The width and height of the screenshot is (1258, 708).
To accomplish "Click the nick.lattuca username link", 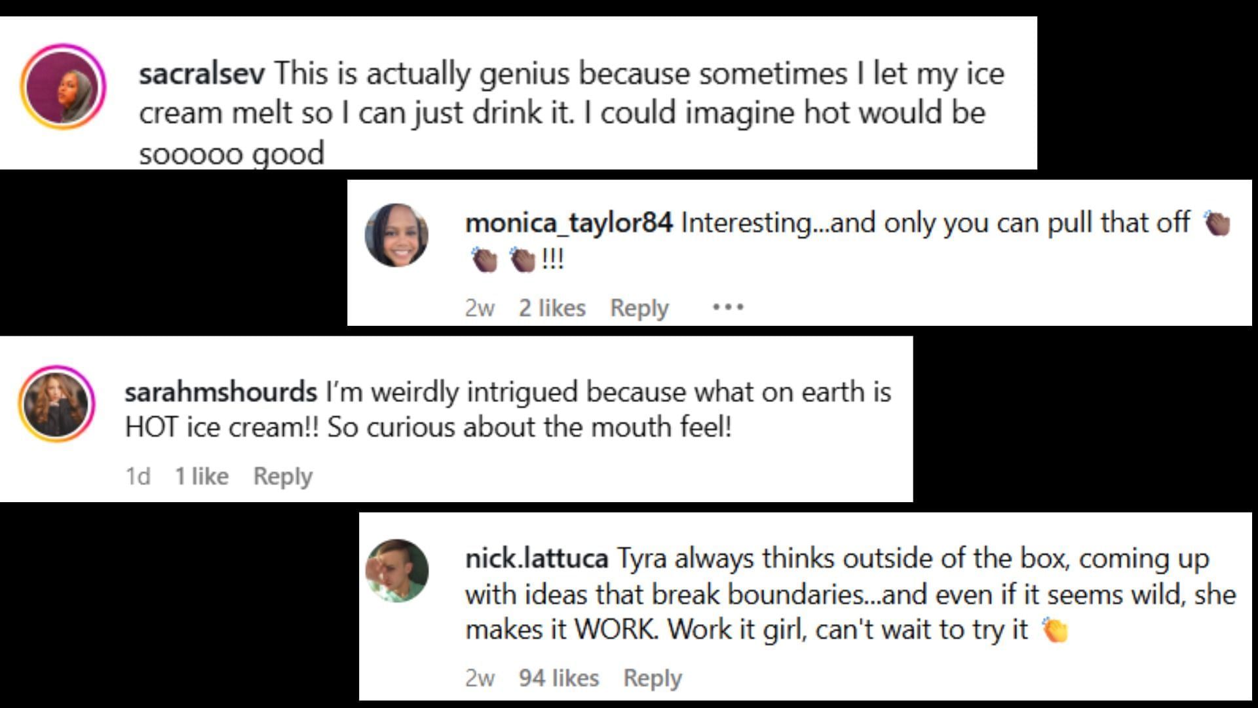I will click(537, 559).
